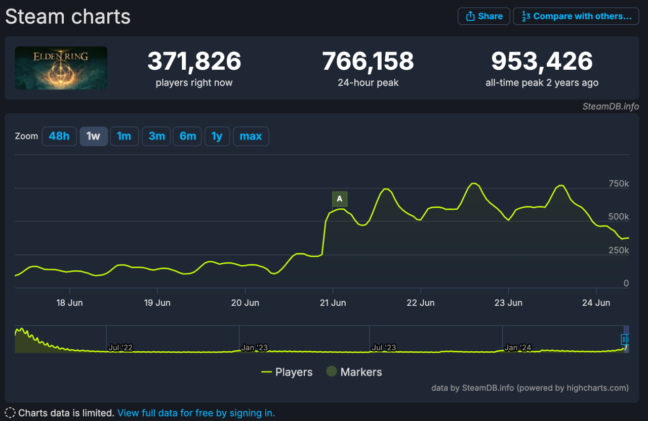648x421 pixels.
Task: Click the limited data spinner icon
Action: click(x=10, y=413)
